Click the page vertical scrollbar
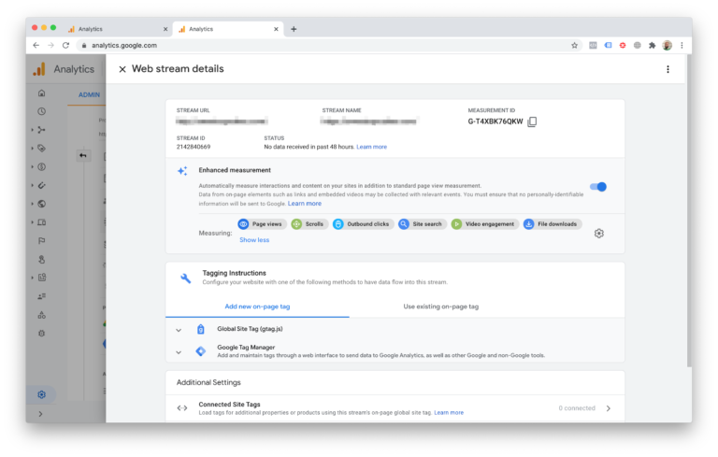 [x=689, y=210]
